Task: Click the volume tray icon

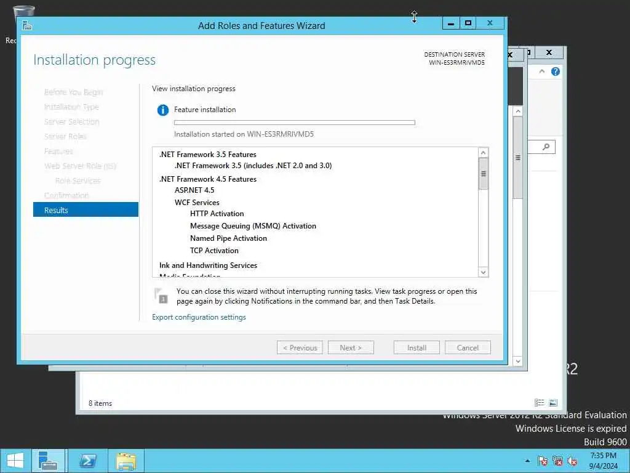Action: [x=572, y=461]
